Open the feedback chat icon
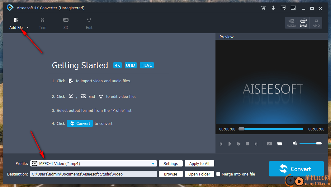Viewport: 331px width, 187px height. pos(283,8)
